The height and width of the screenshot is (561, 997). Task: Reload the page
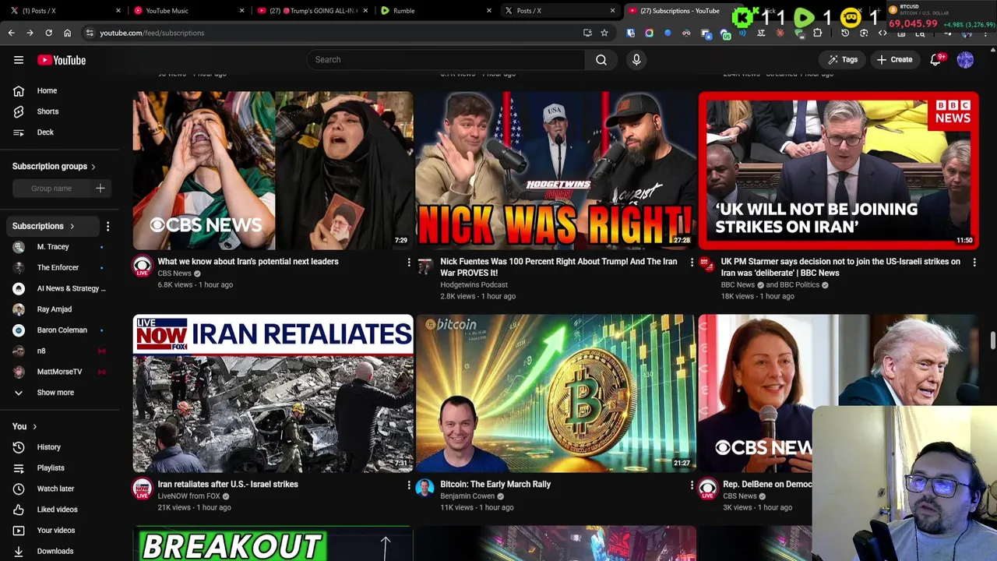click(48, 33)
